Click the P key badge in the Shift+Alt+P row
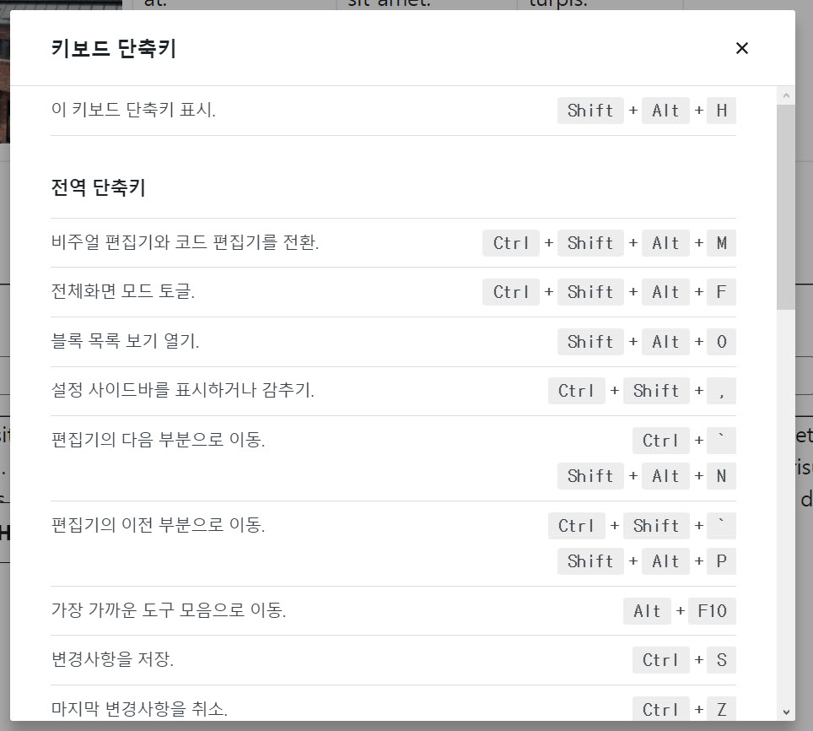 (721, 561)
